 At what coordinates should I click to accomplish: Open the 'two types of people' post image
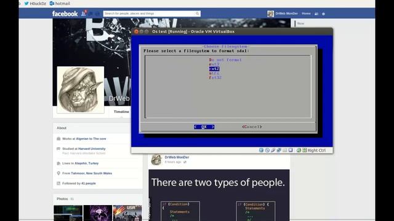tap(219, 195)
